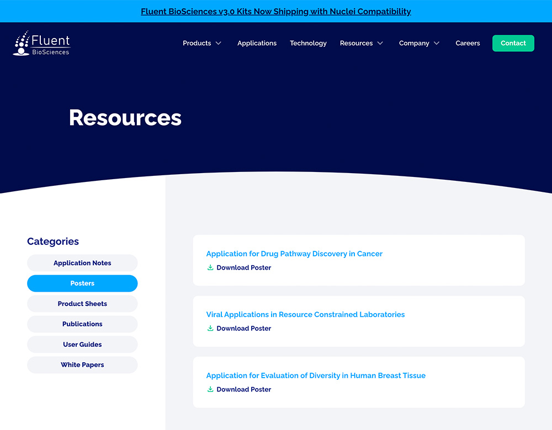Select the Posters category filter
552x430 pixels.
point(82,283)
